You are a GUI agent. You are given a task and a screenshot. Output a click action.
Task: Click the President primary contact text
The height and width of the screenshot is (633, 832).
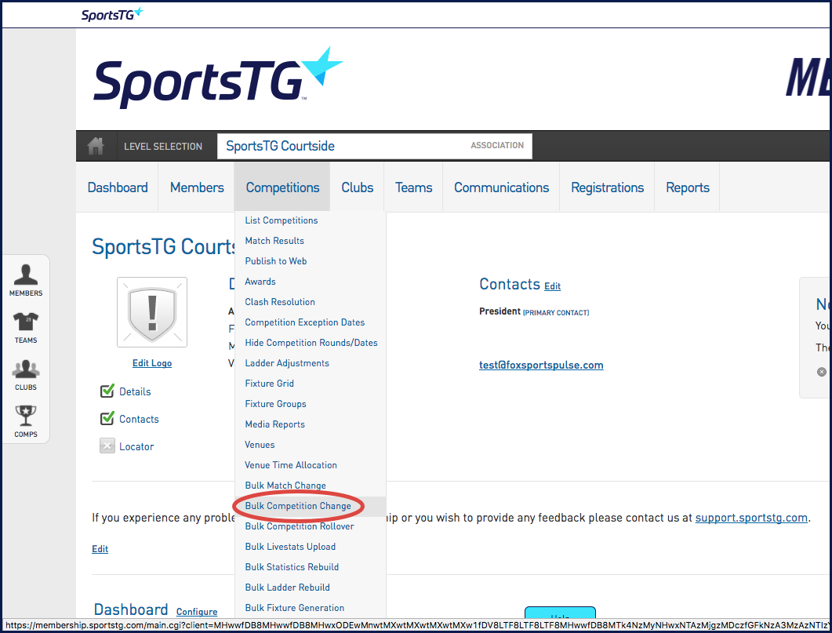[534, 311]
